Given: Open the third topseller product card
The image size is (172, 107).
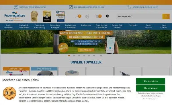Looking at the screenshot, I should coord(72,71).
